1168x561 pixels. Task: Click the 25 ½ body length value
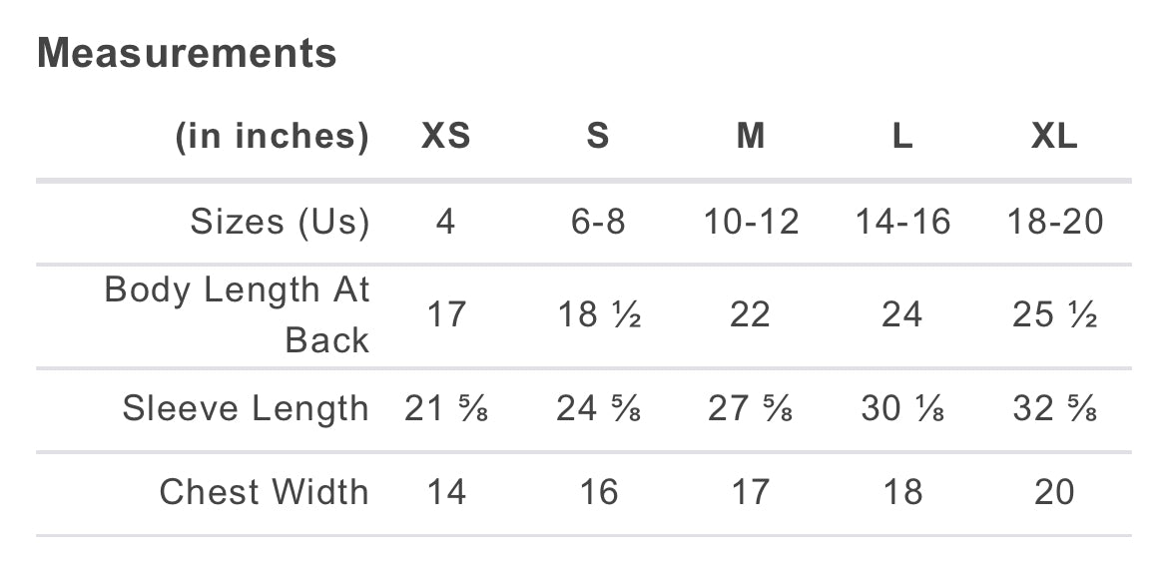pos(1054,314)
